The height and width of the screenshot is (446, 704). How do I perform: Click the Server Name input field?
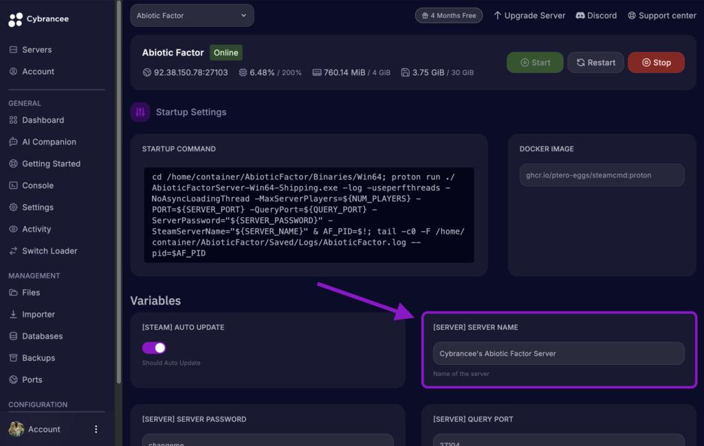[x=558, y=353]
